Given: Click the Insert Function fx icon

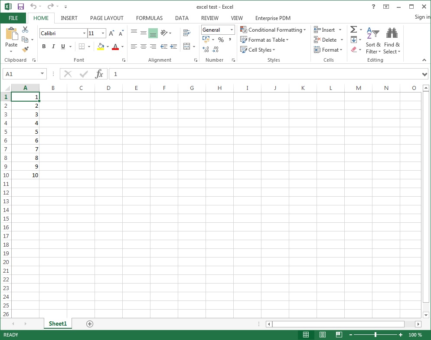Looking at the screenshot, I should pos(99,74).
